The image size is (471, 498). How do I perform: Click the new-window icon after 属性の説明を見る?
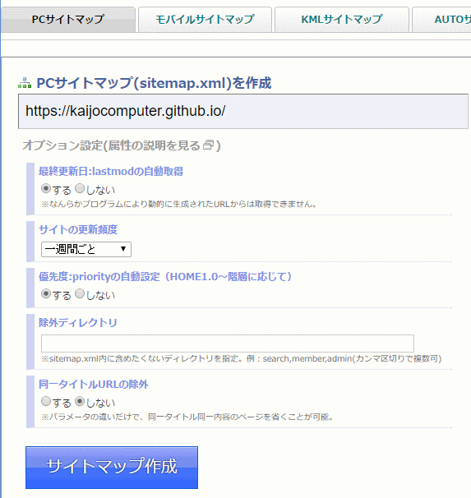[208, 145]
